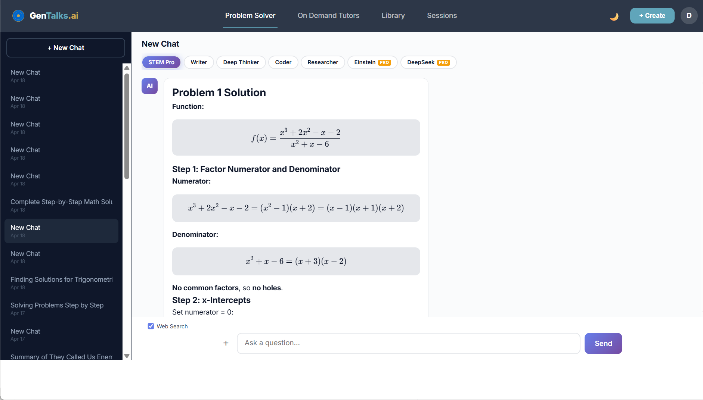Toggle the Web Search checkbox
This screenshot has height=400, width=703.
pos(151,326)
